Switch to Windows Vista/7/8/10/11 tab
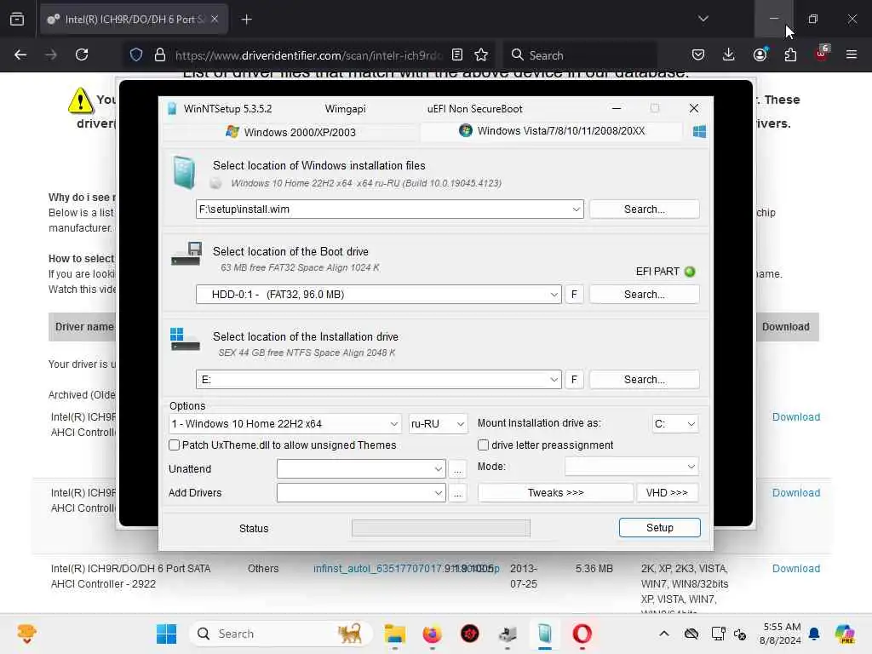Image resolution: width=872 pixels, height=654 pixels. 552,131
